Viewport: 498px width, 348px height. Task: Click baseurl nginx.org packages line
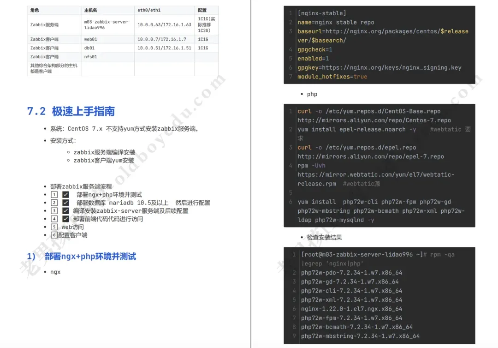383,36
